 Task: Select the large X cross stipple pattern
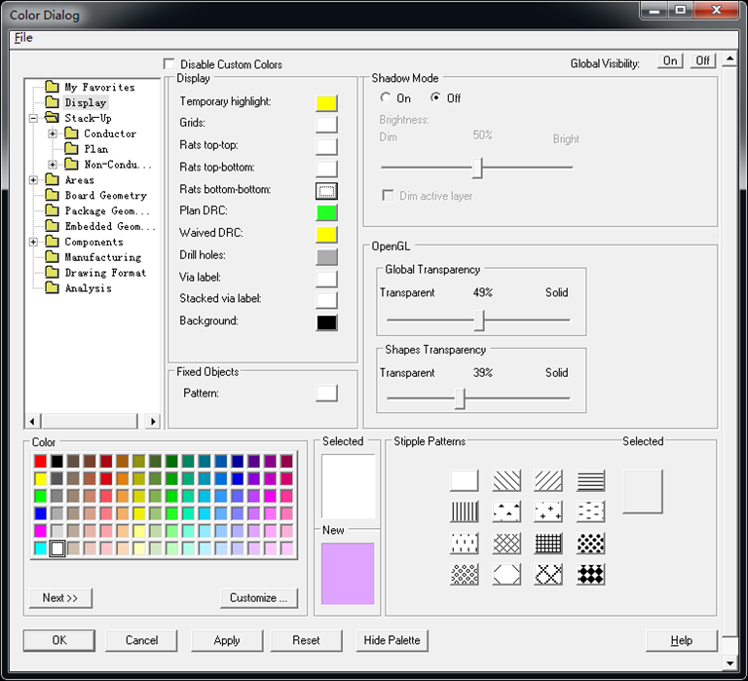[x=548, y=574]
